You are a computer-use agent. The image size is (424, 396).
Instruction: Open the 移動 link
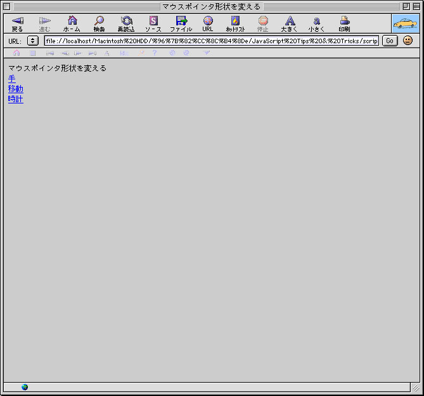(x=16, y=89)
